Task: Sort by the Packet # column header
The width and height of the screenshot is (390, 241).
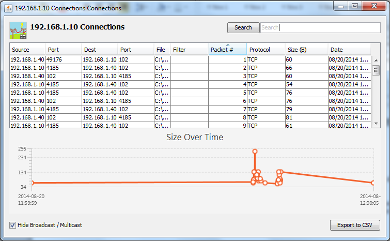Action: pos(228,50)
